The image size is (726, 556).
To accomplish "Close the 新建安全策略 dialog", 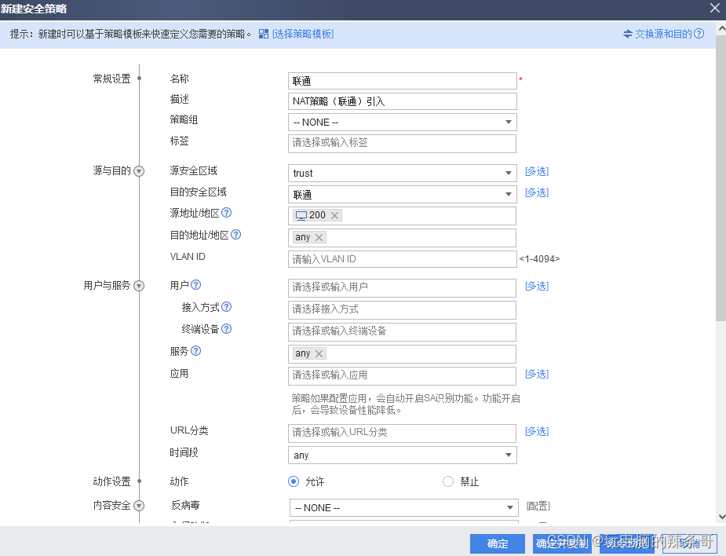I will (x=715, y=8).
